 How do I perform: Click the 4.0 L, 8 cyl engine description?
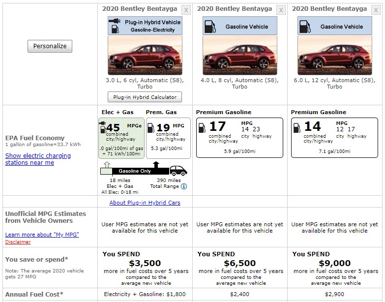[239, 83]
